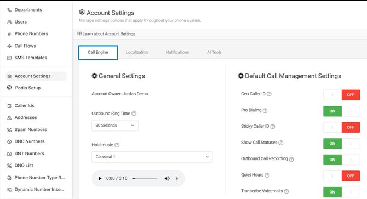367x199 pixels.
Task: Open the Spam Numbers page
Action: tap(31, 129)
